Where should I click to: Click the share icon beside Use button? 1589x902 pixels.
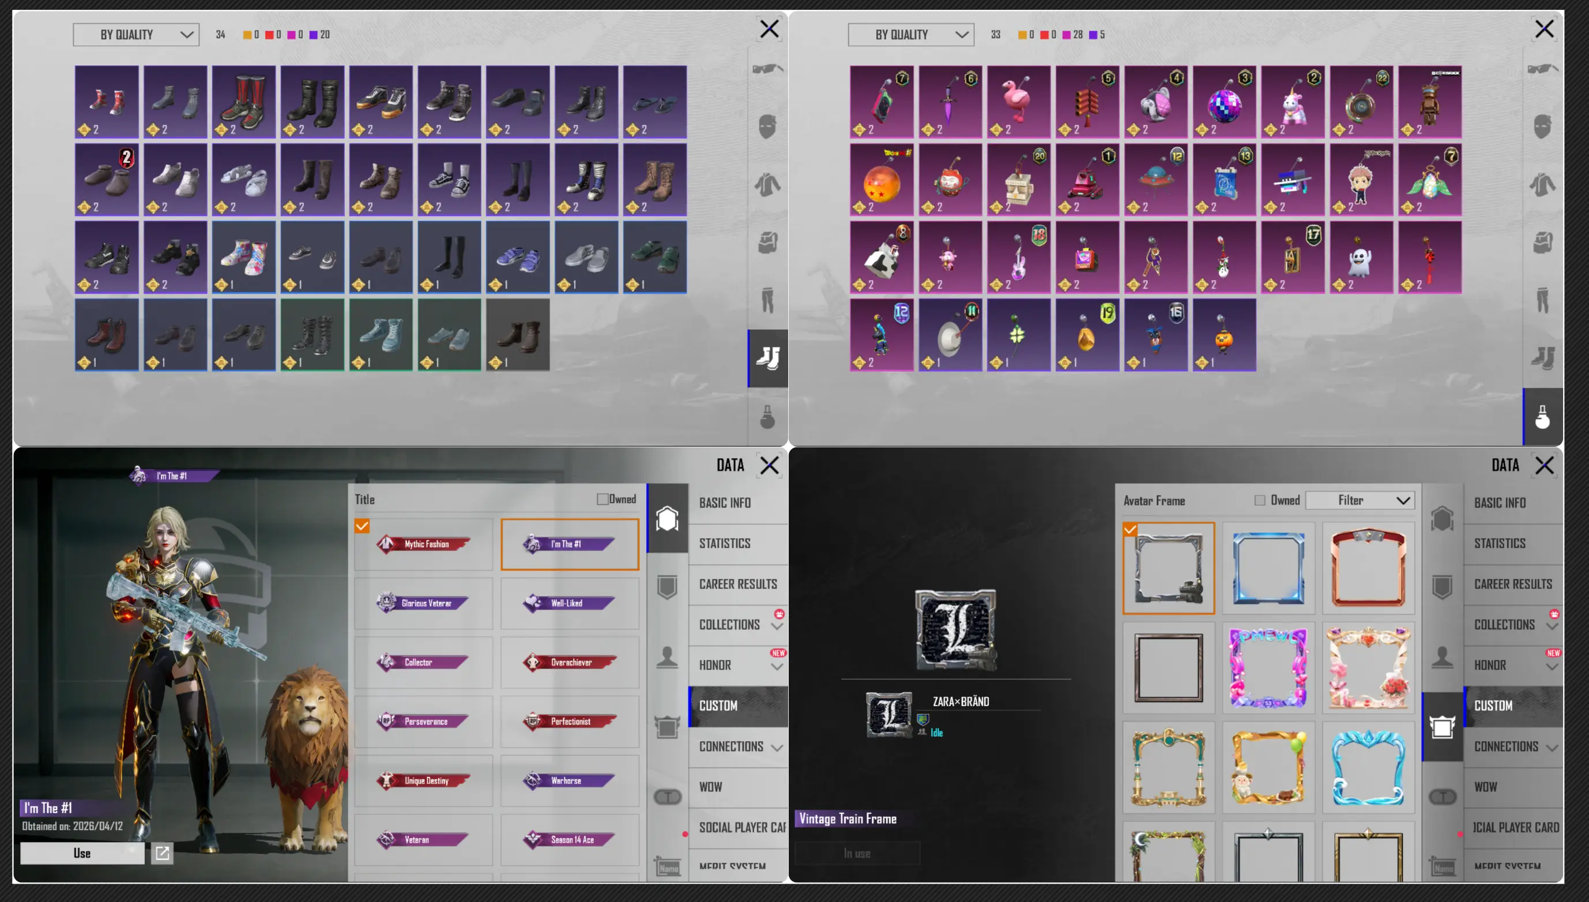[x=163, y=853]
